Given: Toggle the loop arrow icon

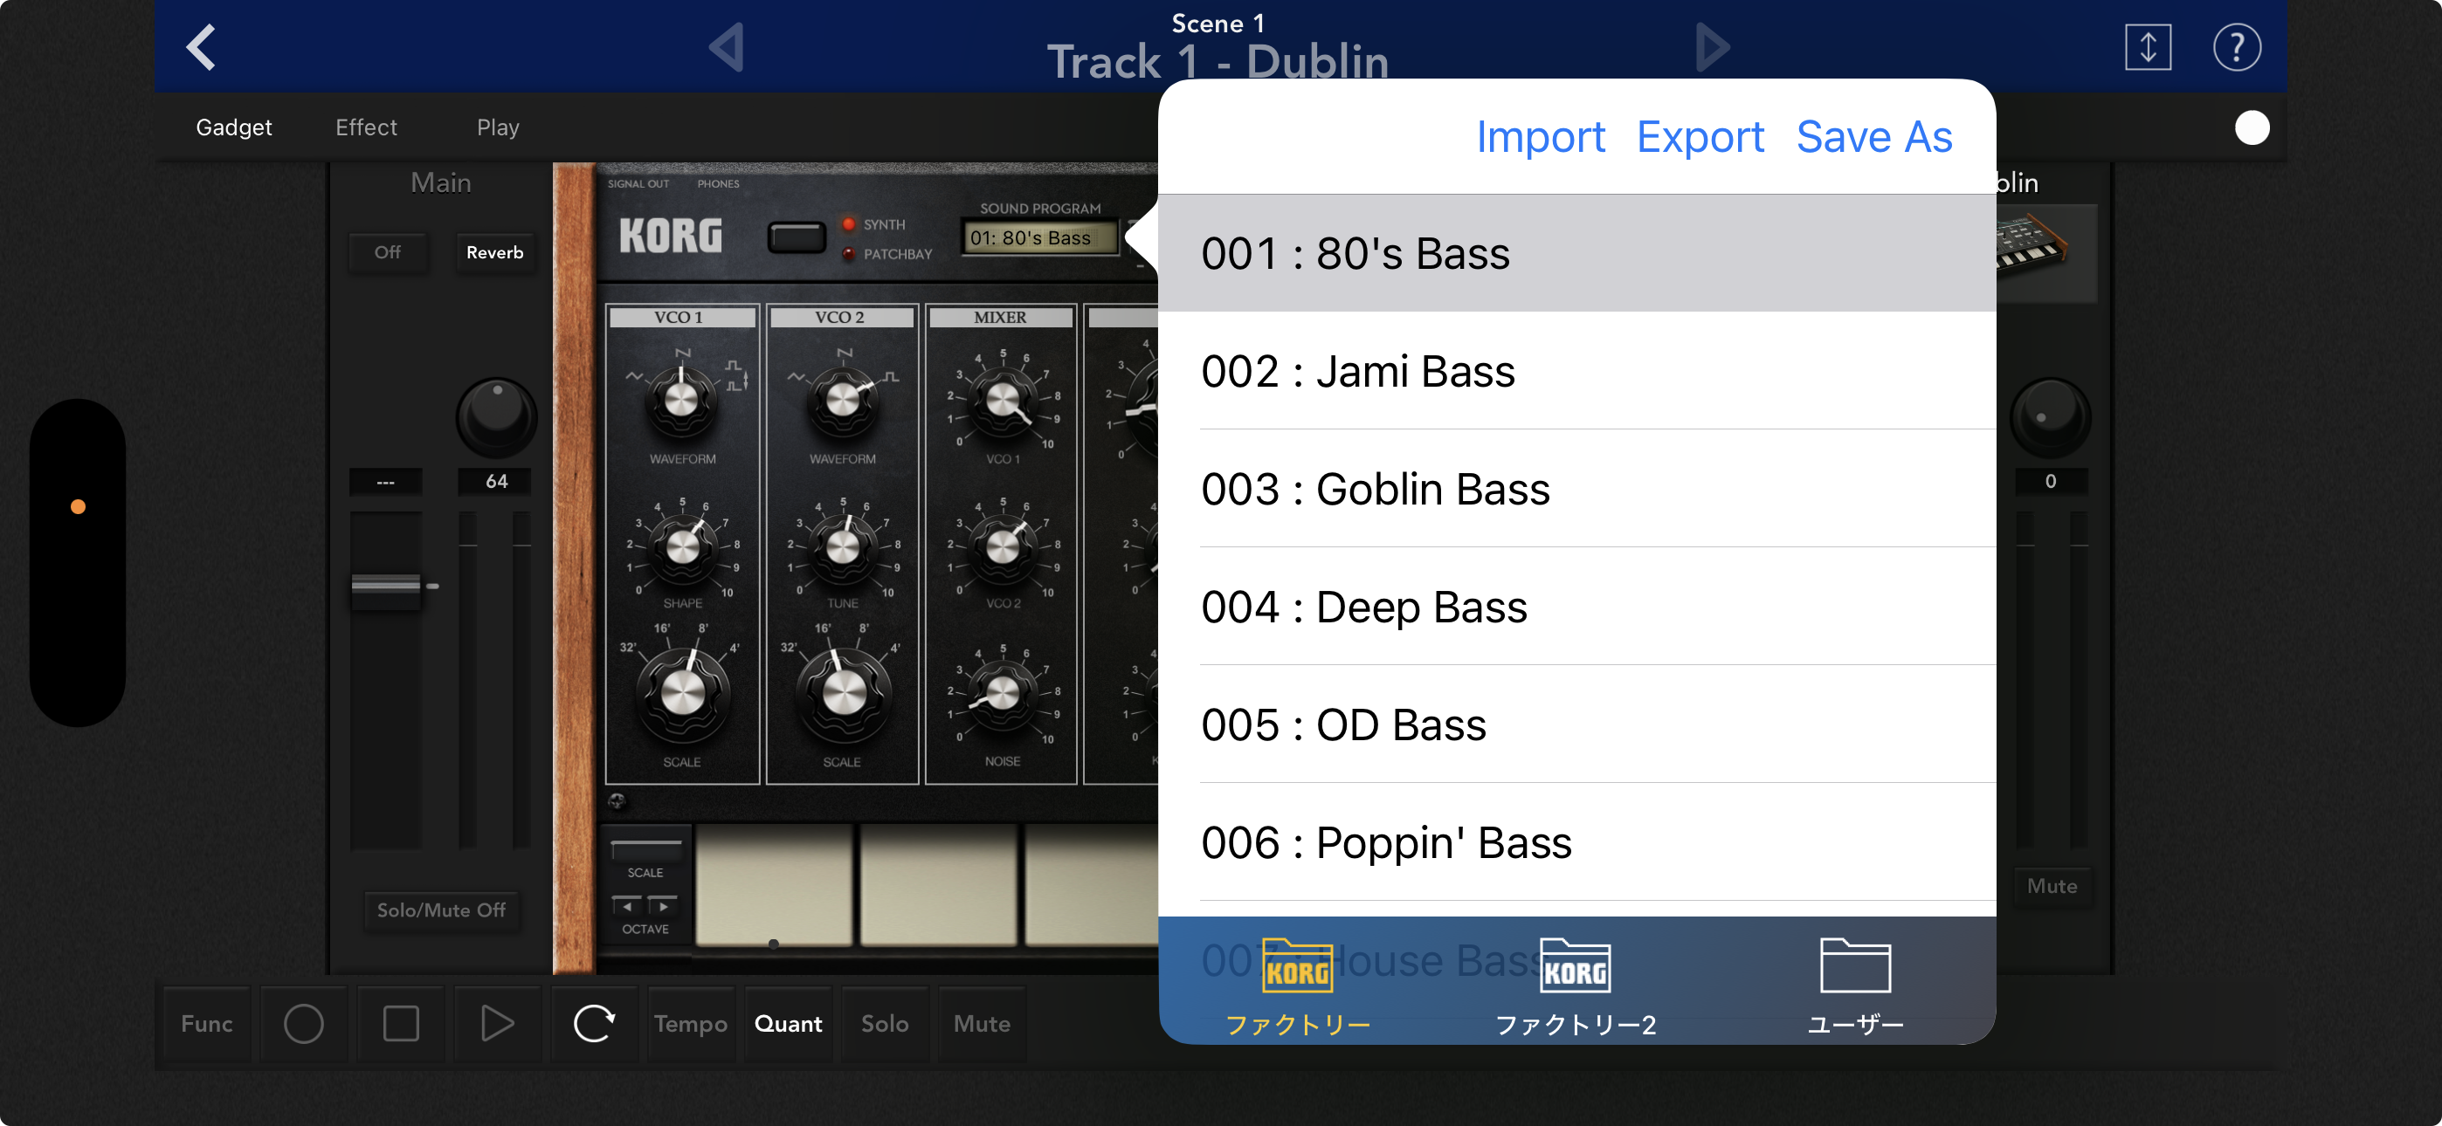Looking at the screenshot, I should point(593,1024).
